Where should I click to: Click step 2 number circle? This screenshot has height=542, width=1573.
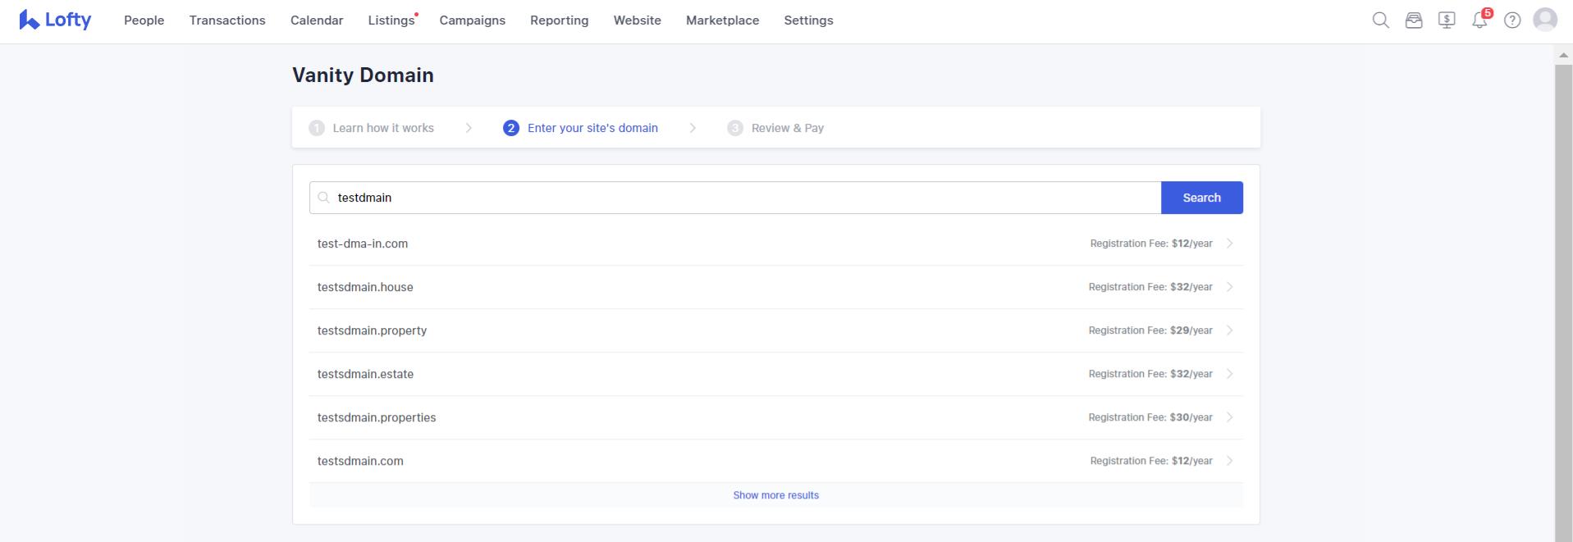[x=511, y=128]
